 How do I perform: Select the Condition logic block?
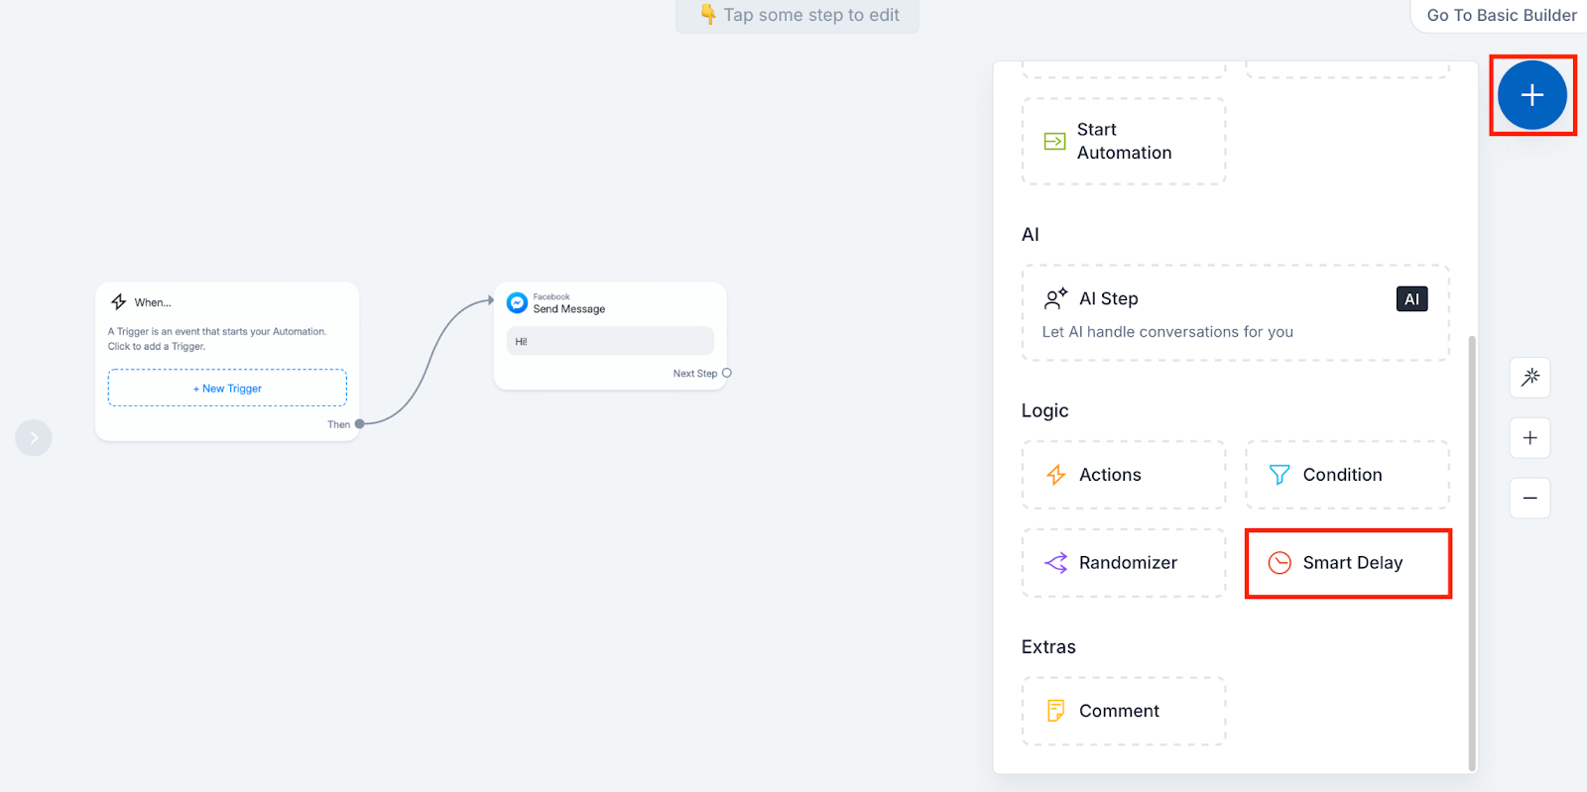1347,475
